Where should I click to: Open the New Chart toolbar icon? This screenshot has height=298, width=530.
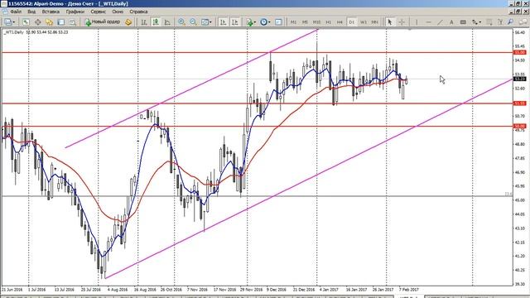click(x=7, y=22)
